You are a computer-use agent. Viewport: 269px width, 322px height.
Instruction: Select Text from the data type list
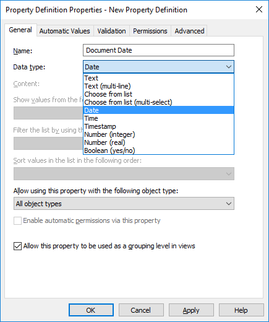click(x=158, y=78)
